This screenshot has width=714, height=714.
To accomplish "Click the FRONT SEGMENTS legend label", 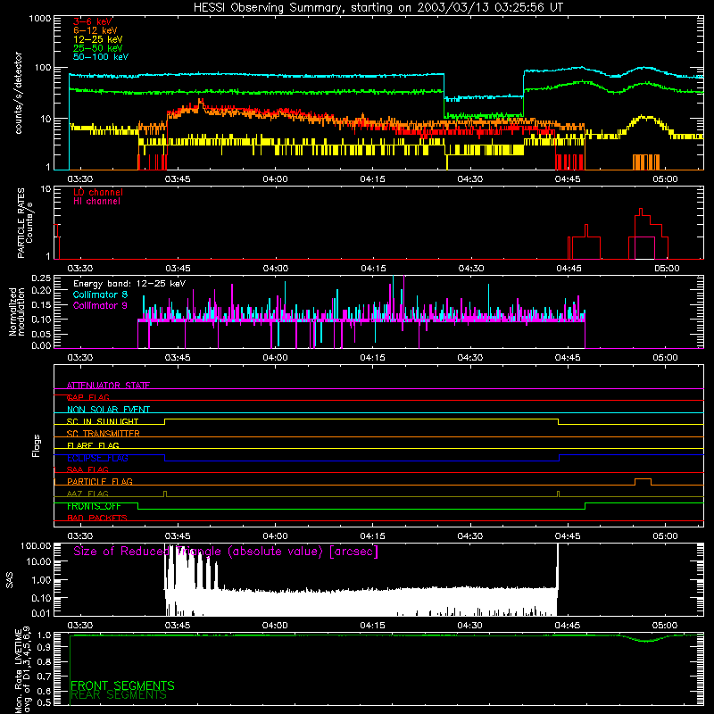I will point(123,685).
